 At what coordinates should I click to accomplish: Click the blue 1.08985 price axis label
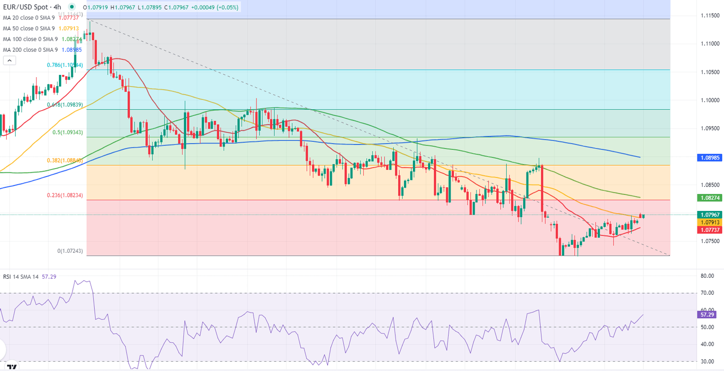[710, 158]
